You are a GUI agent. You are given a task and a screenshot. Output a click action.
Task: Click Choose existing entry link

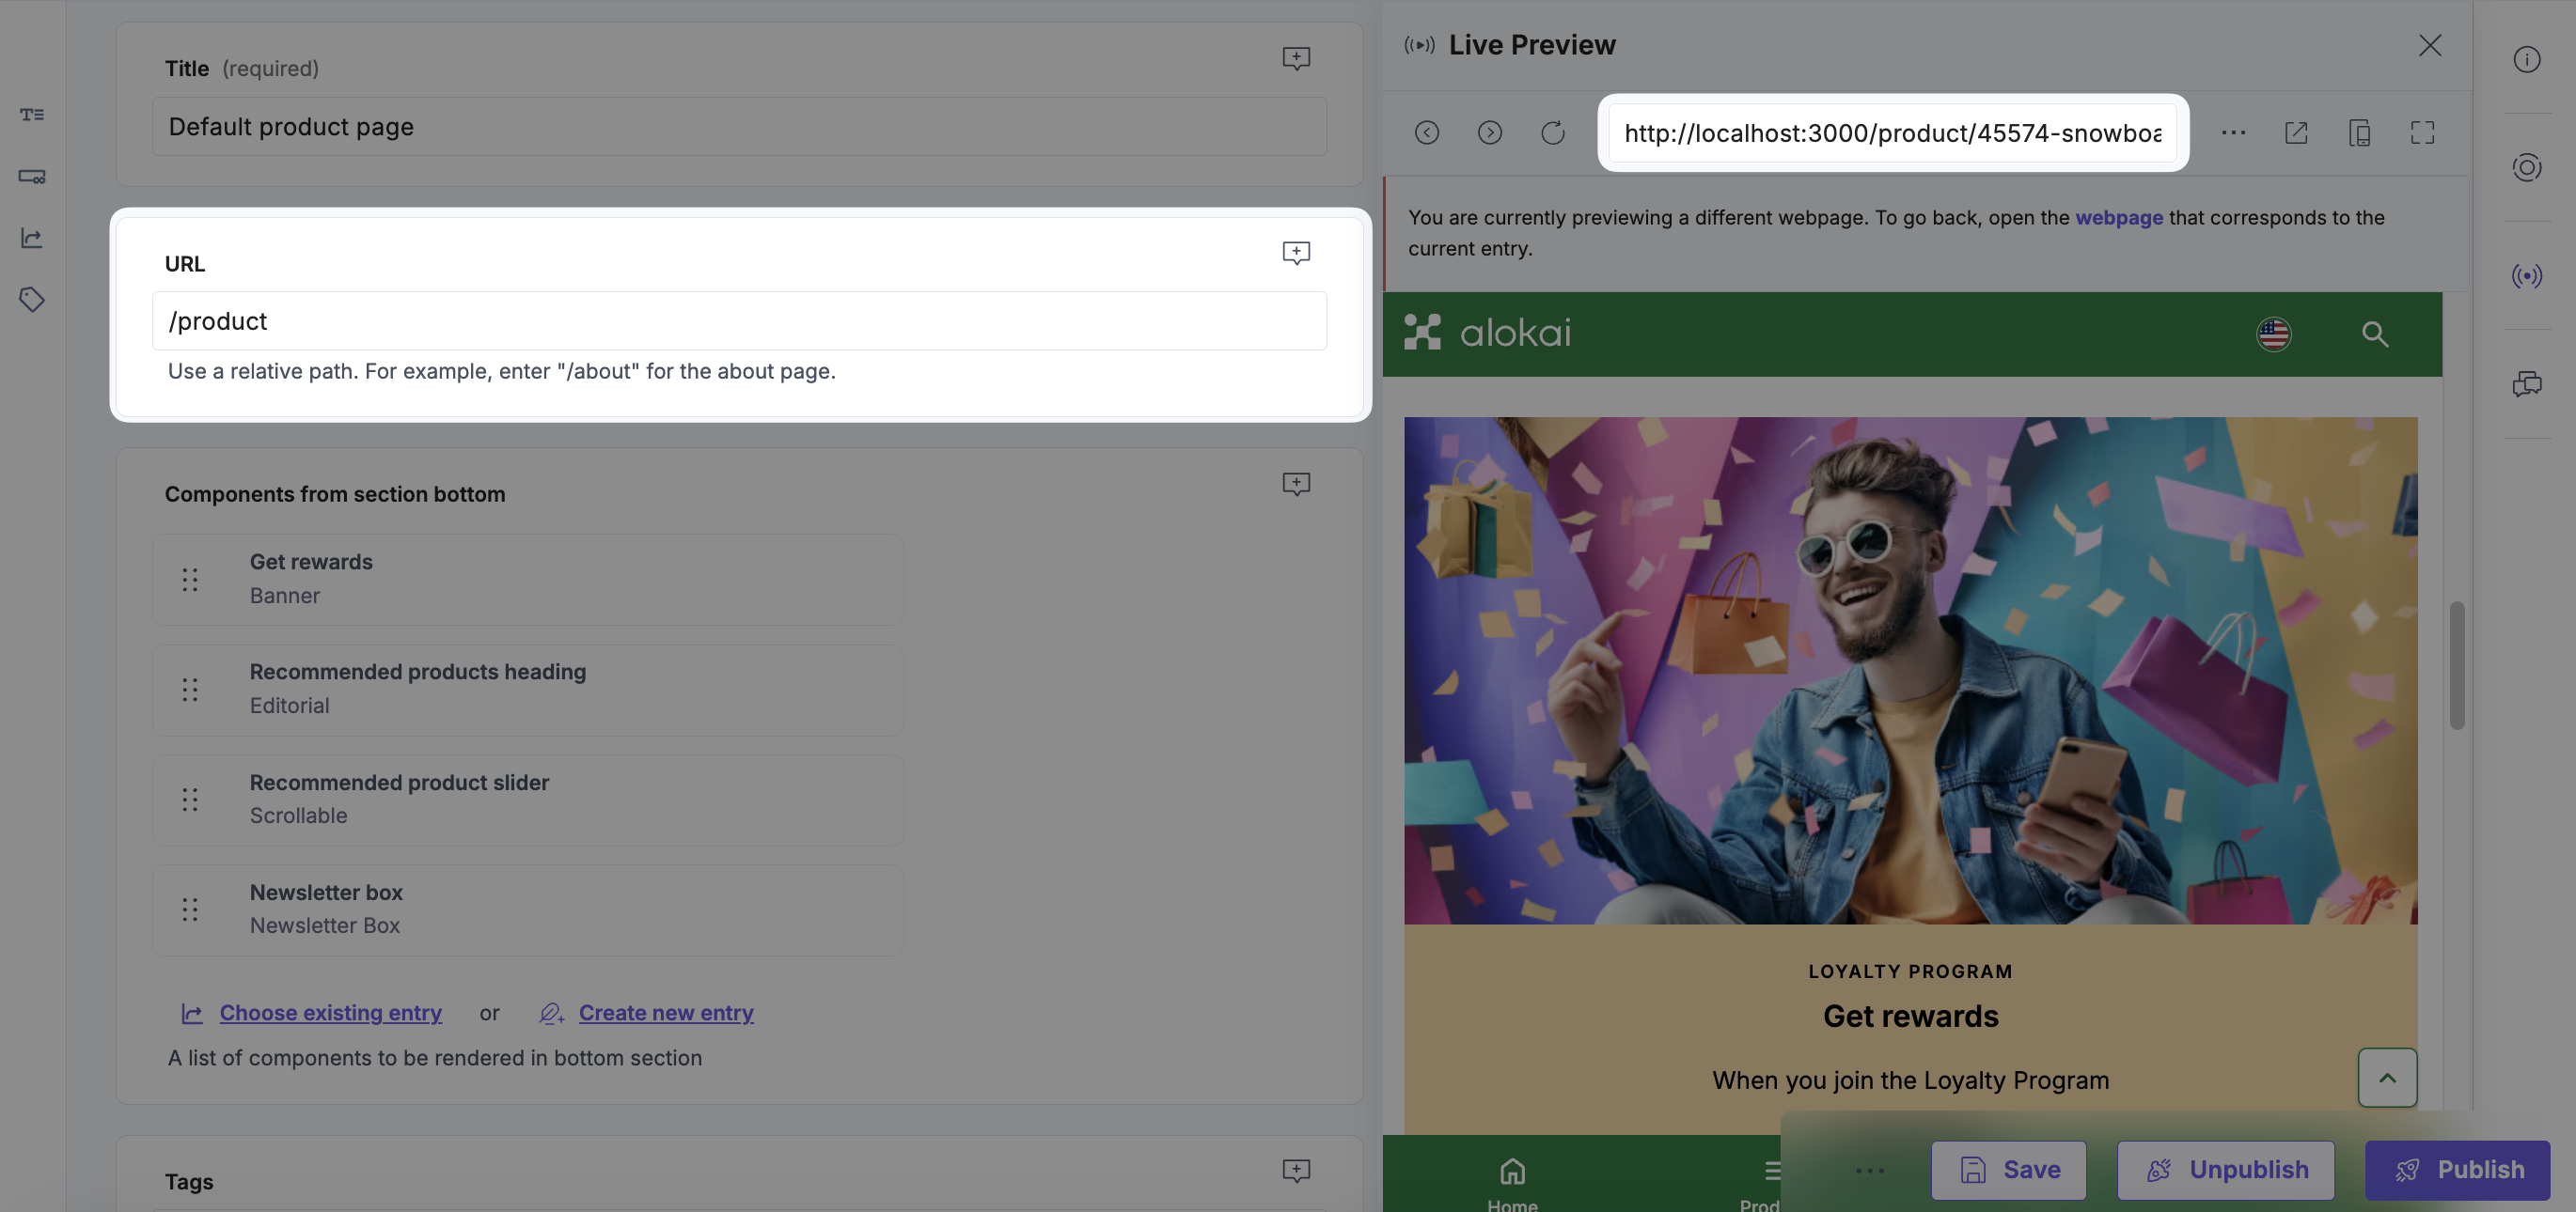pos(330,1013)
